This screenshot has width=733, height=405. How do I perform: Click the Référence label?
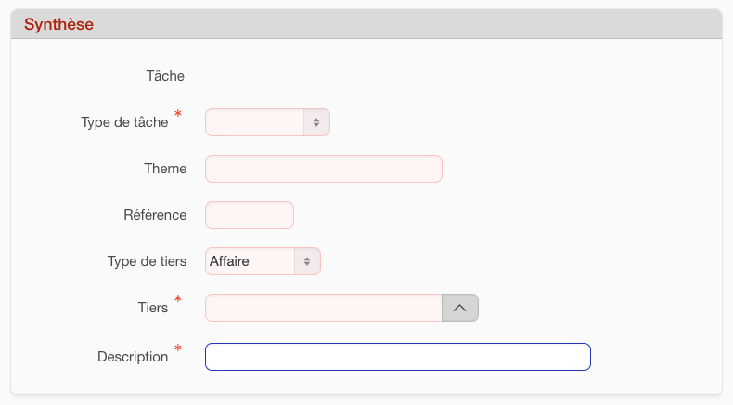click(x=155, y=215)
